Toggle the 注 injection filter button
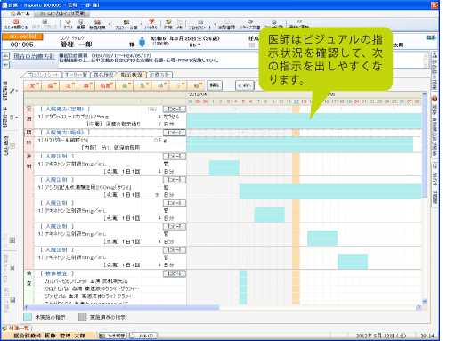This screenshot has height=341, width=472. click(68, 85)
